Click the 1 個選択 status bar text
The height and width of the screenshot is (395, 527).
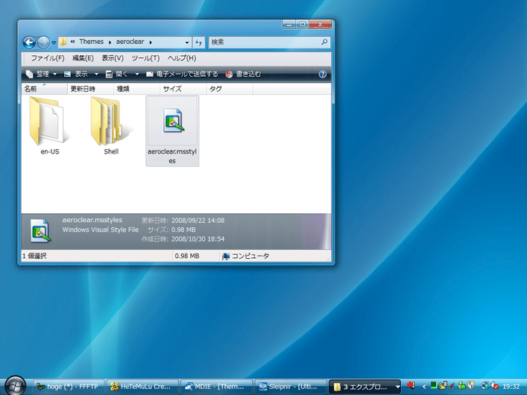(34, 256)
